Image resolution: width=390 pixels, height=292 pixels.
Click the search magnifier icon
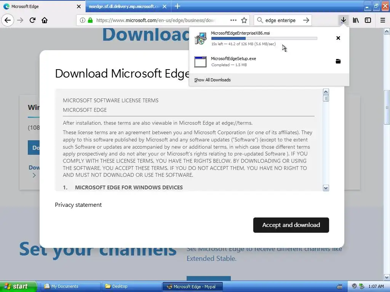(x=260, y=20)
